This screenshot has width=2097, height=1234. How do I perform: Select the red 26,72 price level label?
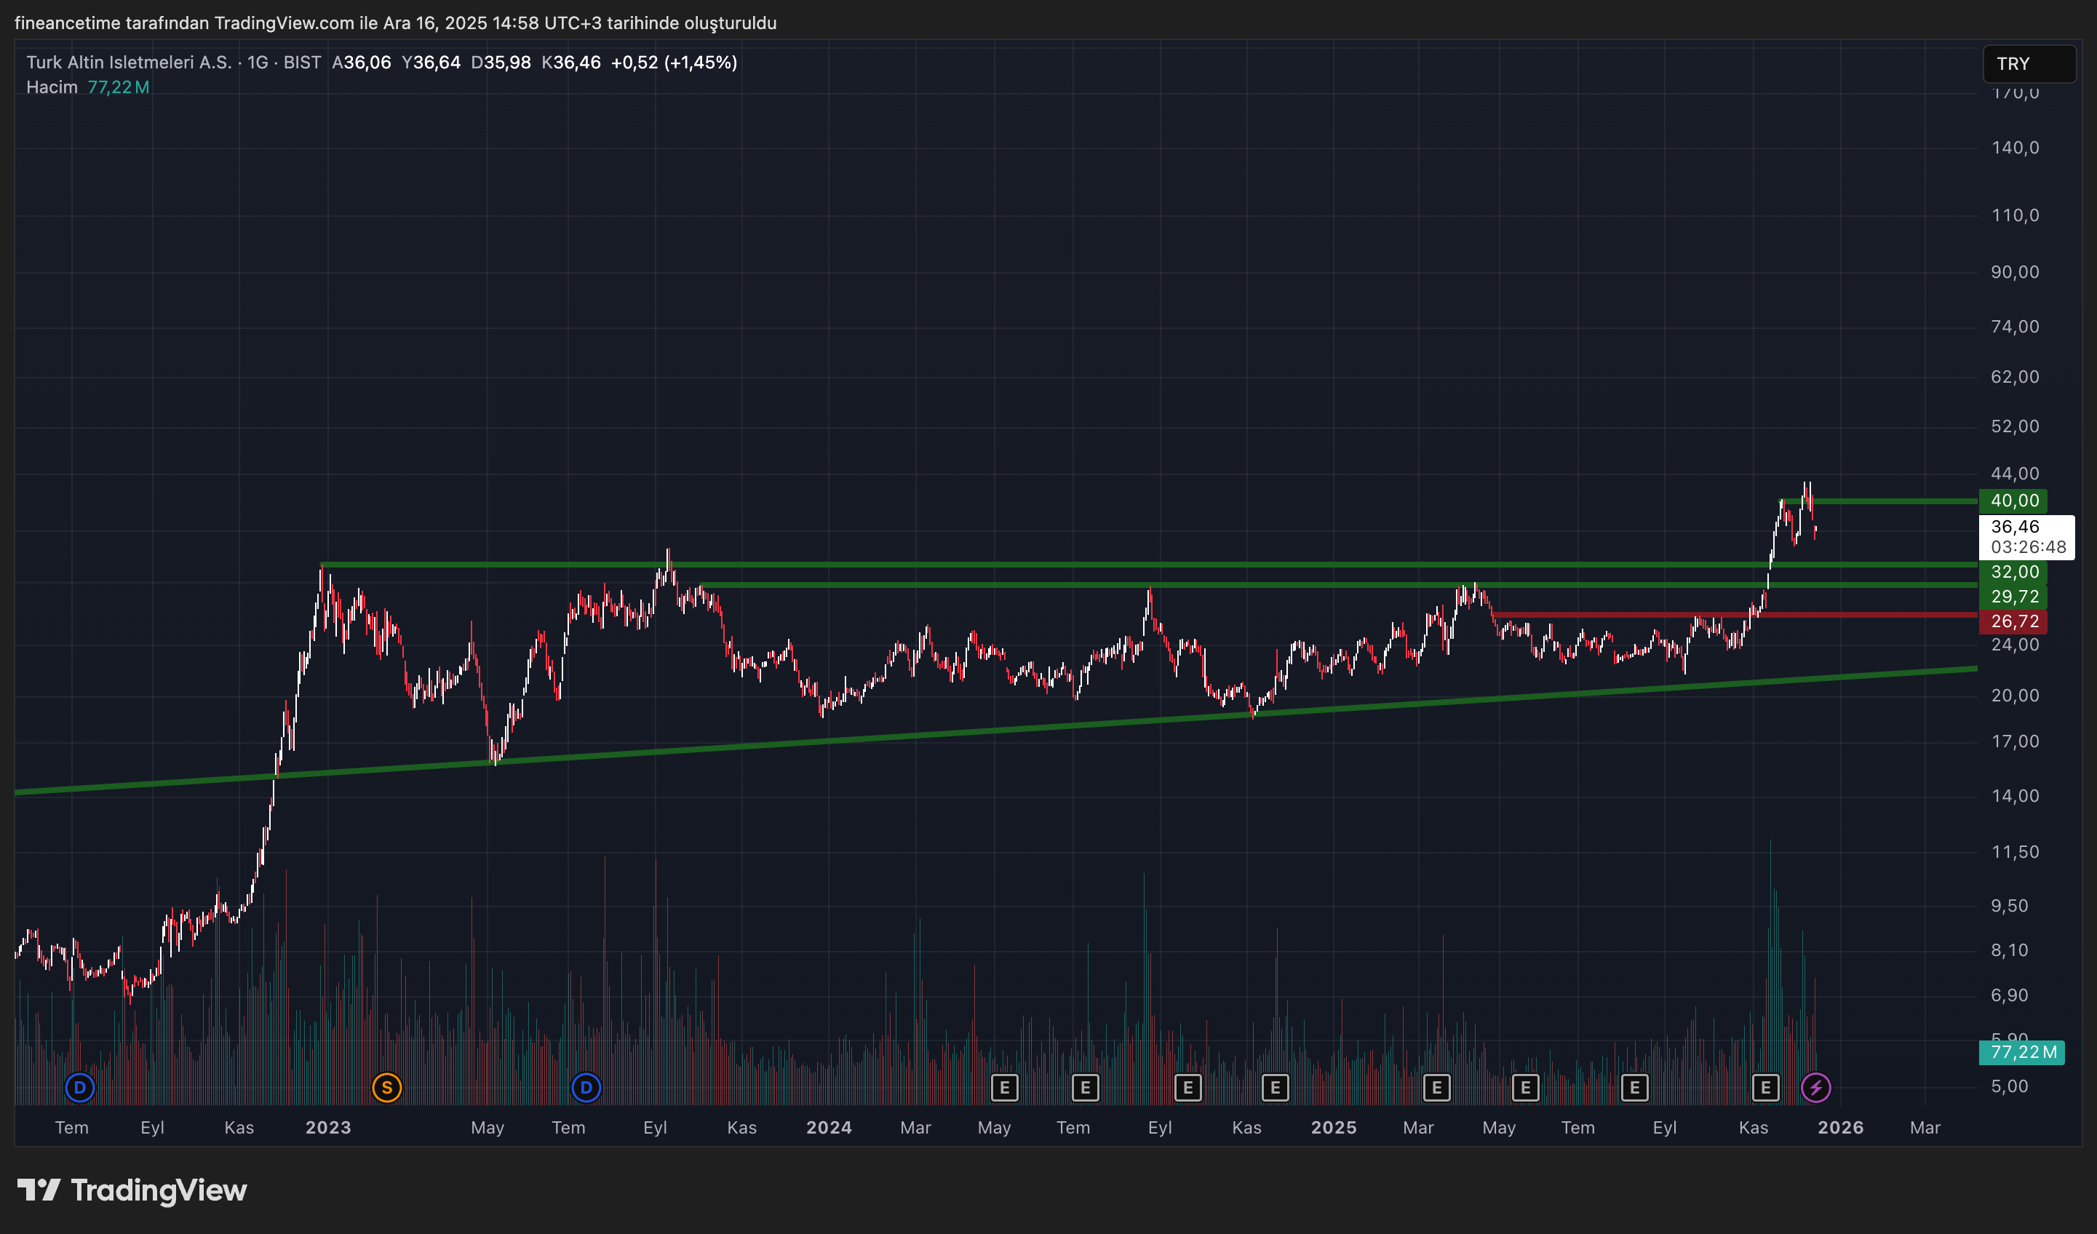point(2014,621)
